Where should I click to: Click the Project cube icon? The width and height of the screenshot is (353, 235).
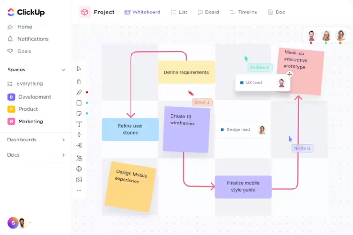(85, 12)
